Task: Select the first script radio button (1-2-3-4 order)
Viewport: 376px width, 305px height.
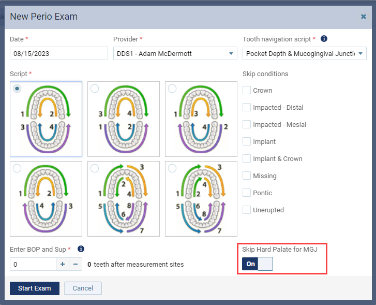Action: 17,89
